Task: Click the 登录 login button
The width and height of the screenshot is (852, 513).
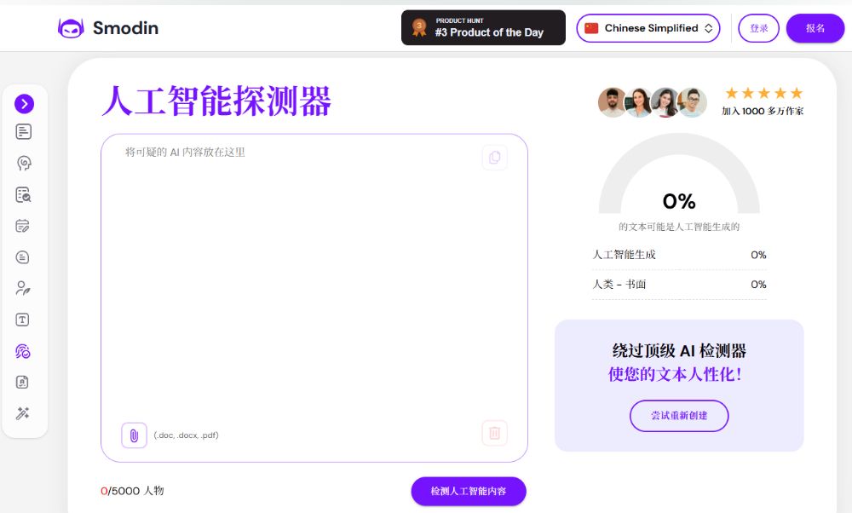Action: click(758, 28)
